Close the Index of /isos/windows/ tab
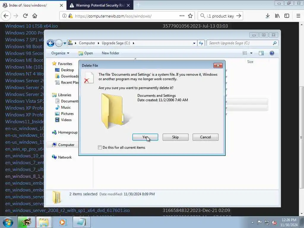The width and height of the screenshot is (304, 228). pyautogui.click(x=61, y=5)
